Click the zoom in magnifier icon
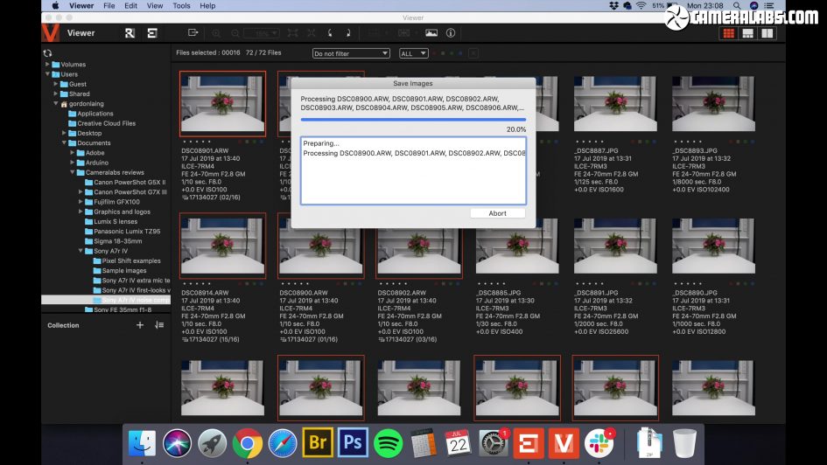The image size is (827, 465). [x=216, y=33]
